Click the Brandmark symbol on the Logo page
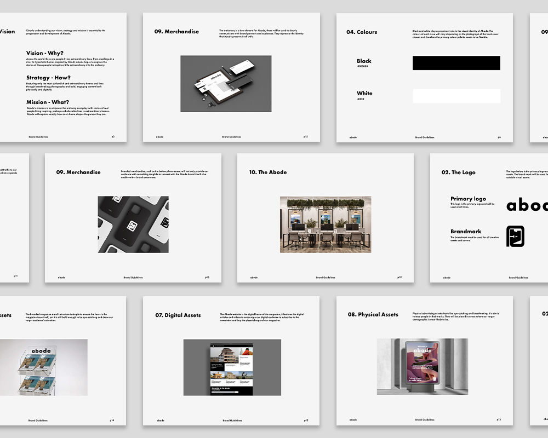 tap(515, 236)
